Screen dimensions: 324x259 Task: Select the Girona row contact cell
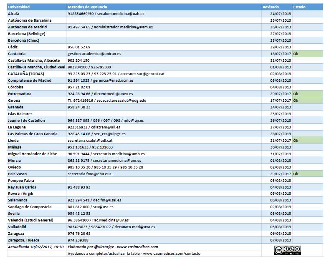tap(164, 101)
